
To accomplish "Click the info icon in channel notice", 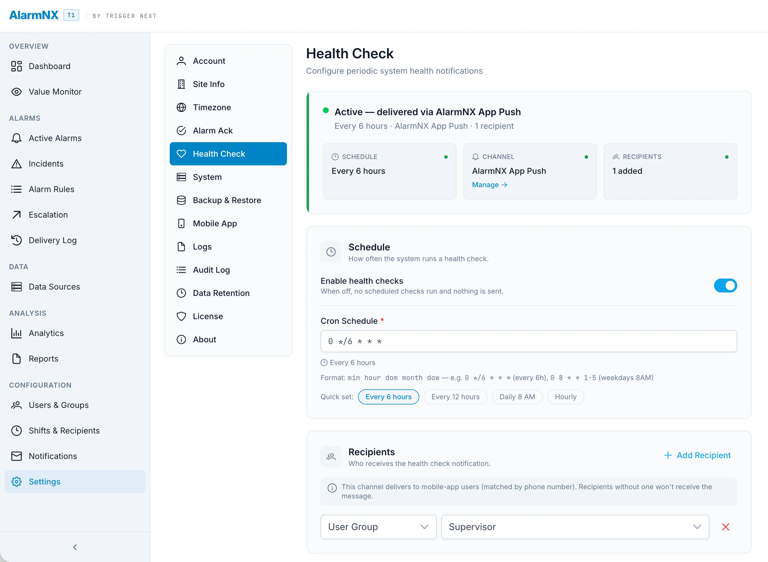I will 332,488.
